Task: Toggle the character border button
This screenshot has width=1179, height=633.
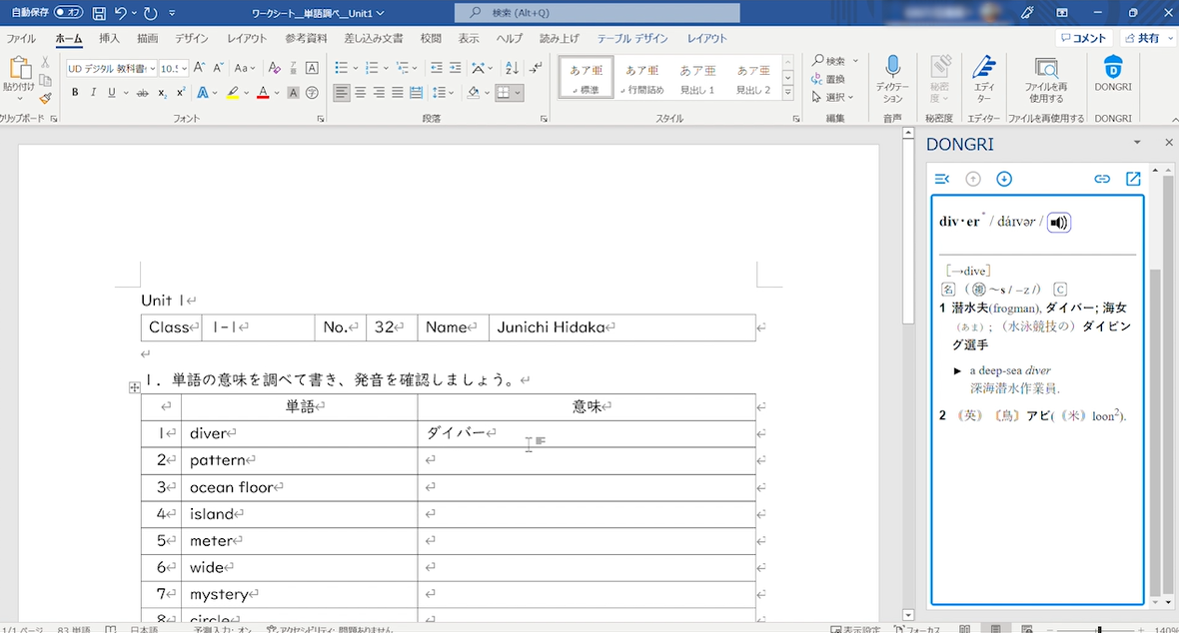Action: (x=312, y=69)
